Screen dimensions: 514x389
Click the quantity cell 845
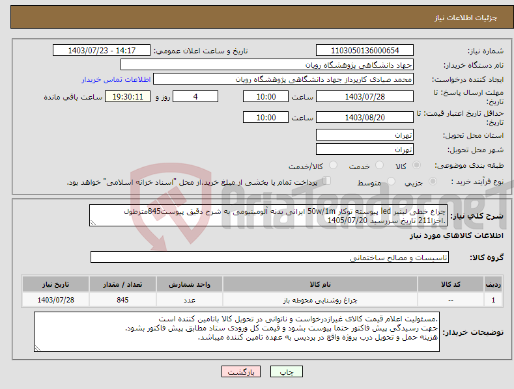pyautogui.click(x=122, y=300)
